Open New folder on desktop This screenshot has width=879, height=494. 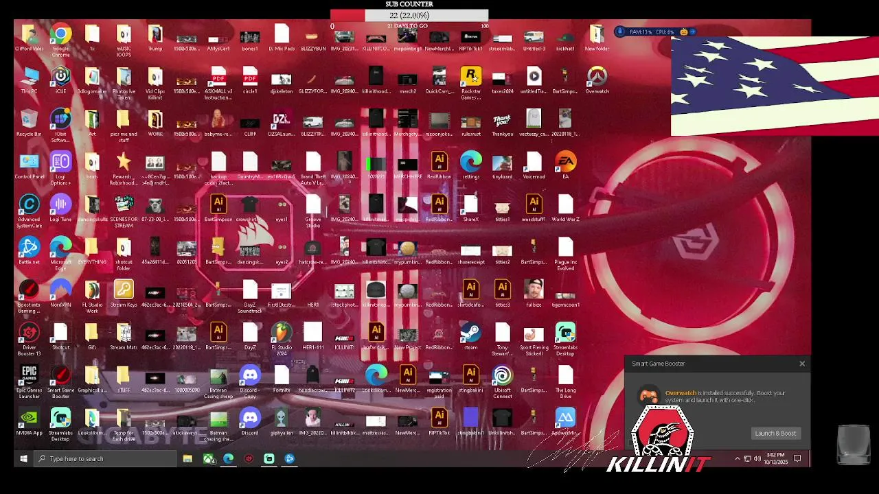[x=597, y=38]
